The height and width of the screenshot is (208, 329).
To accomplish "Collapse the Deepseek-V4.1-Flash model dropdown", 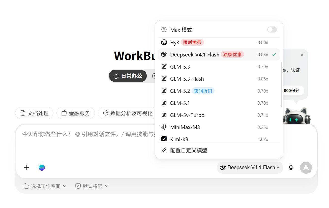I will point(250,167).
